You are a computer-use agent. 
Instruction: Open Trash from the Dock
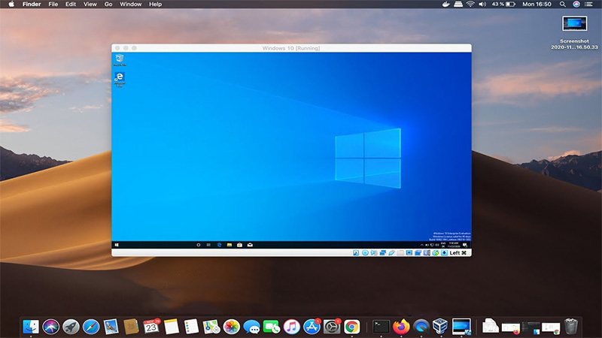pyautogui.click(x=571, y=327)
